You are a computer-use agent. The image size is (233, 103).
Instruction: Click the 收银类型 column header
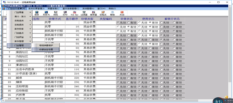pos(87,19)
